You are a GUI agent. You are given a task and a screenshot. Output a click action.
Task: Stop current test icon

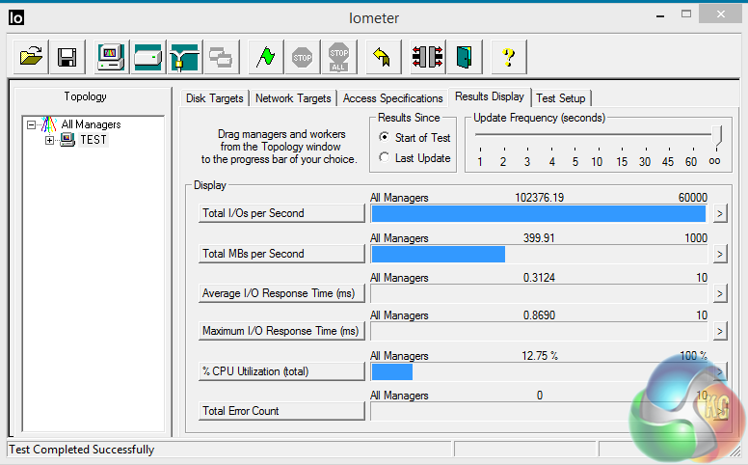point(302,57)
